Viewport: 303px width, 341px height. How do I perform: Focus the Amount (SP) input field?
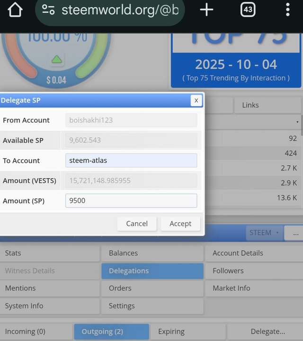click(x=131, y=200)
